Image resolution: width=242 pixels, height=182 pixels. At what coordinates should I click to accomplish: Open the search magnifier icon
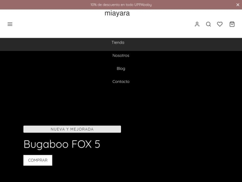(209, 24)
